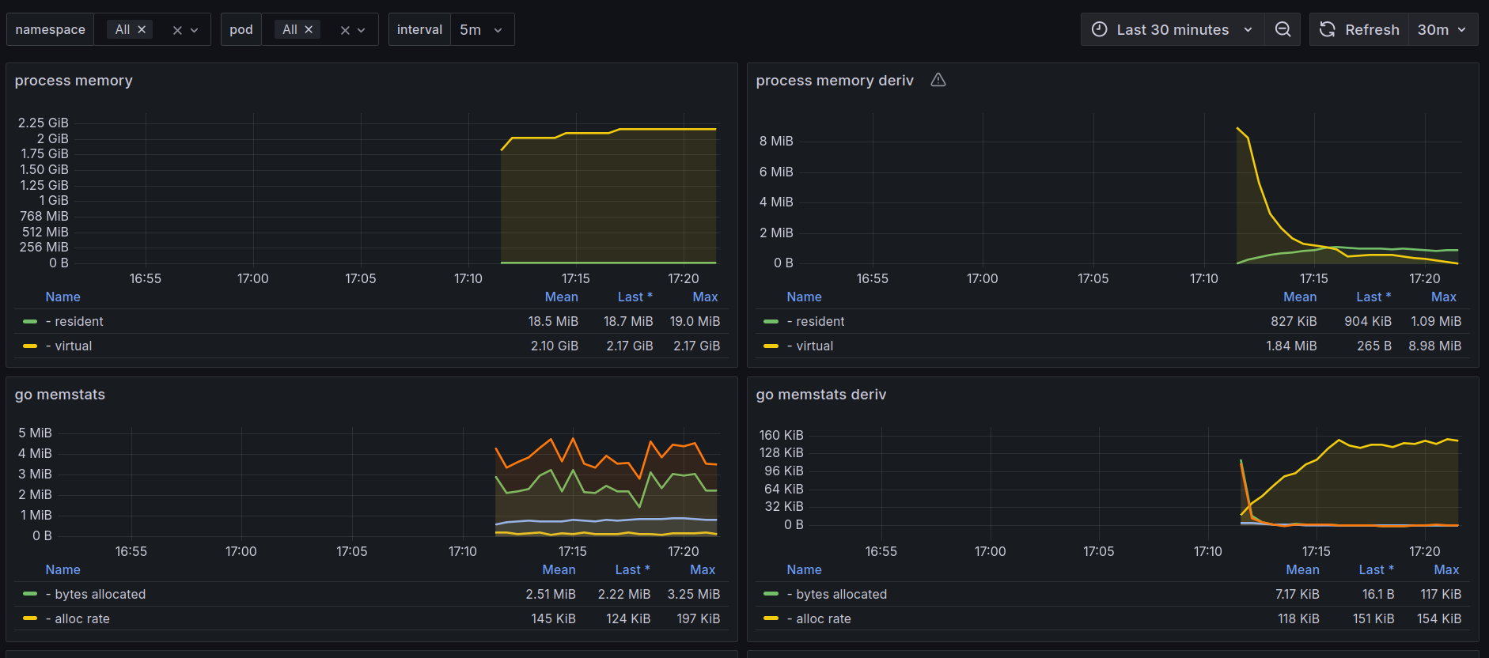Image resolution: width=1489 pixels, height=658 pixels.
Task: Open the interval 5m dropdown
Action: 482,29
